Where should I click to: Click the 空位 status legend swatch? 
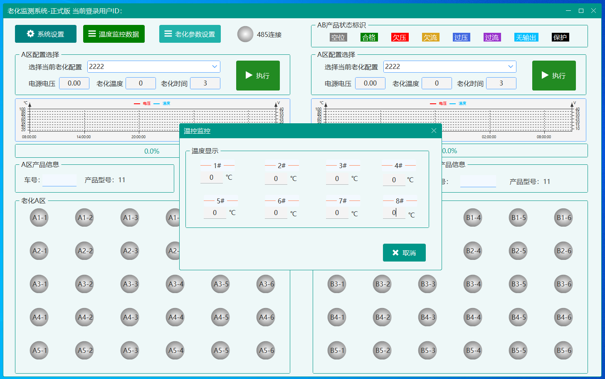point(338,37)
